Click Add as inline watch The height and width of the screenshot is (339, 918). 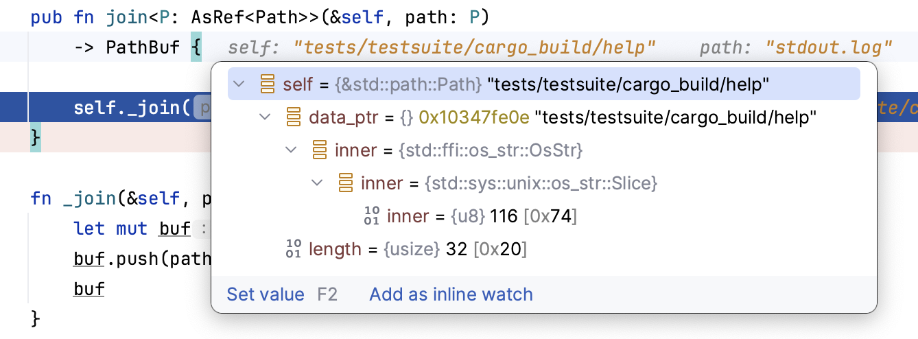(451, 294)
